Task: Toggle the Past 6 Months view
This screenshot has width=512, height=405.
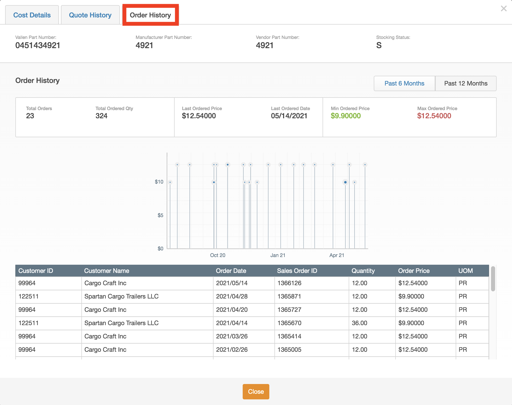Action: click(404, 83)
